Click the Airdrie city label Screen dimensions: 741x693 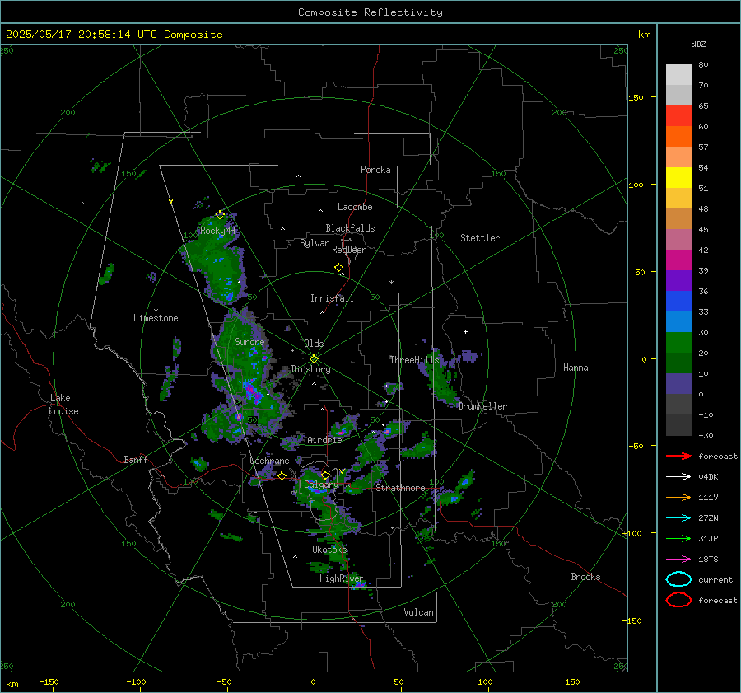(x=324, y=440)
